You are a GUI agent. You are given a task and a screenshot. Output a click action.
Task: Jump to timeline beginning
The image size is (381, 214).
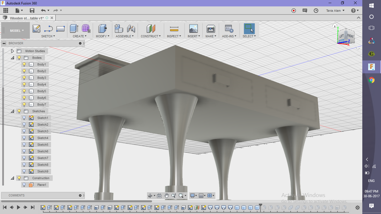coord(5,207)
